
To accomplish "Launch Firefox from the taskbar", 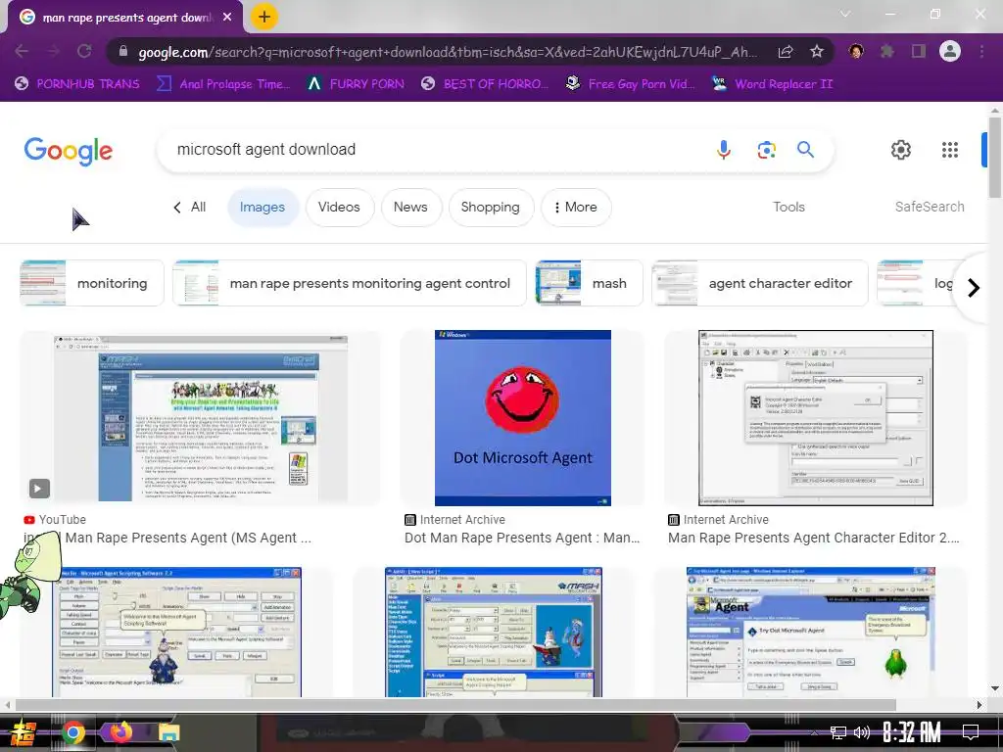I will pos(120,730).
